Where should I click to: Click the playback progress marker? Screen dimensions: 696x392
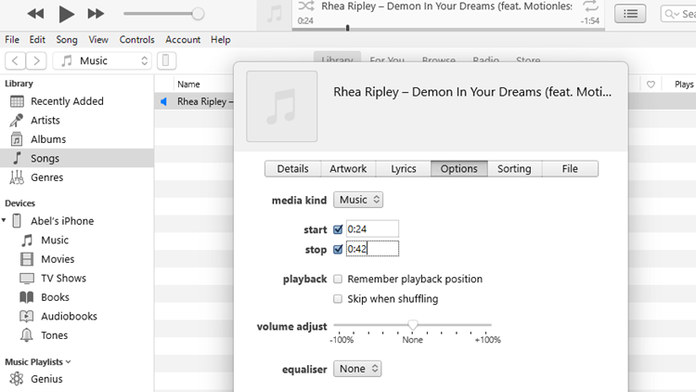pos(348,28)
